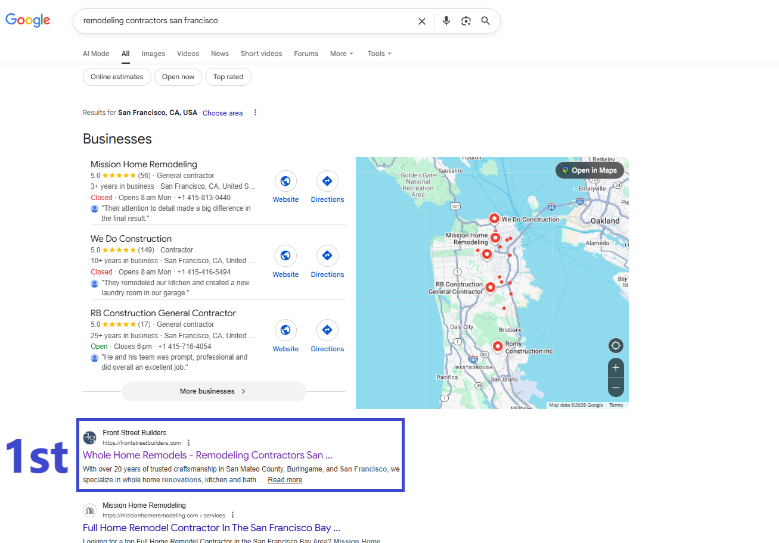Click Front Street Builders favicon
Image resolution: width=779 pixels, height=543 pixels.
point(89,438)
